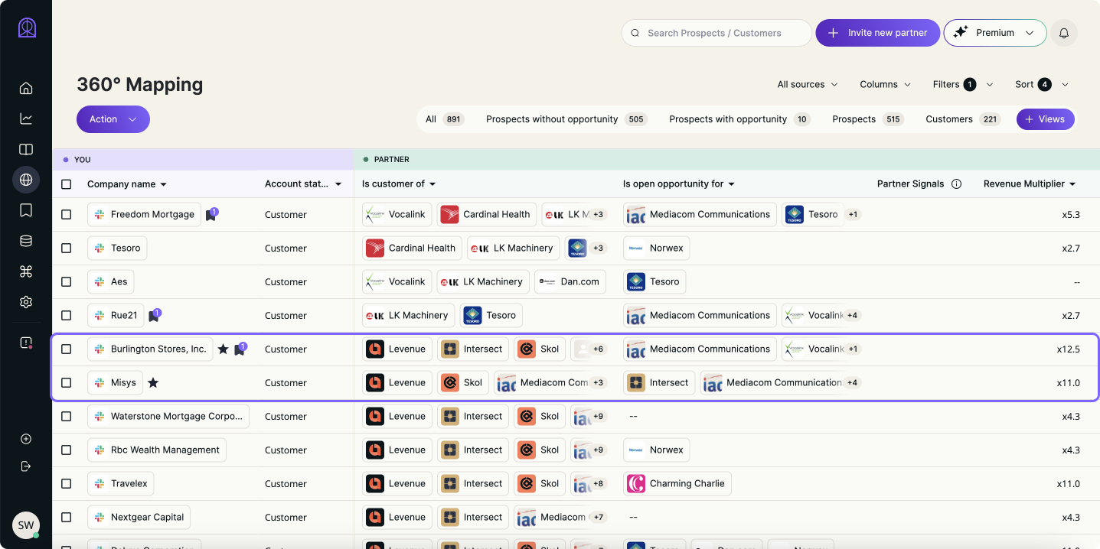Image resolution: width=1100 pixels, height=549 pixels.
Task: Click the Partner Signals info icon
Action: (956, 184)
